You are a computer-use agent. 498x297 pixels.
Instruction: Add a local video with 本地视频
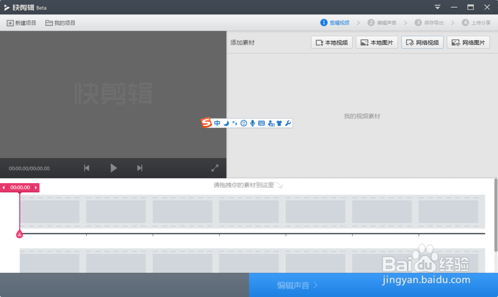332,42
